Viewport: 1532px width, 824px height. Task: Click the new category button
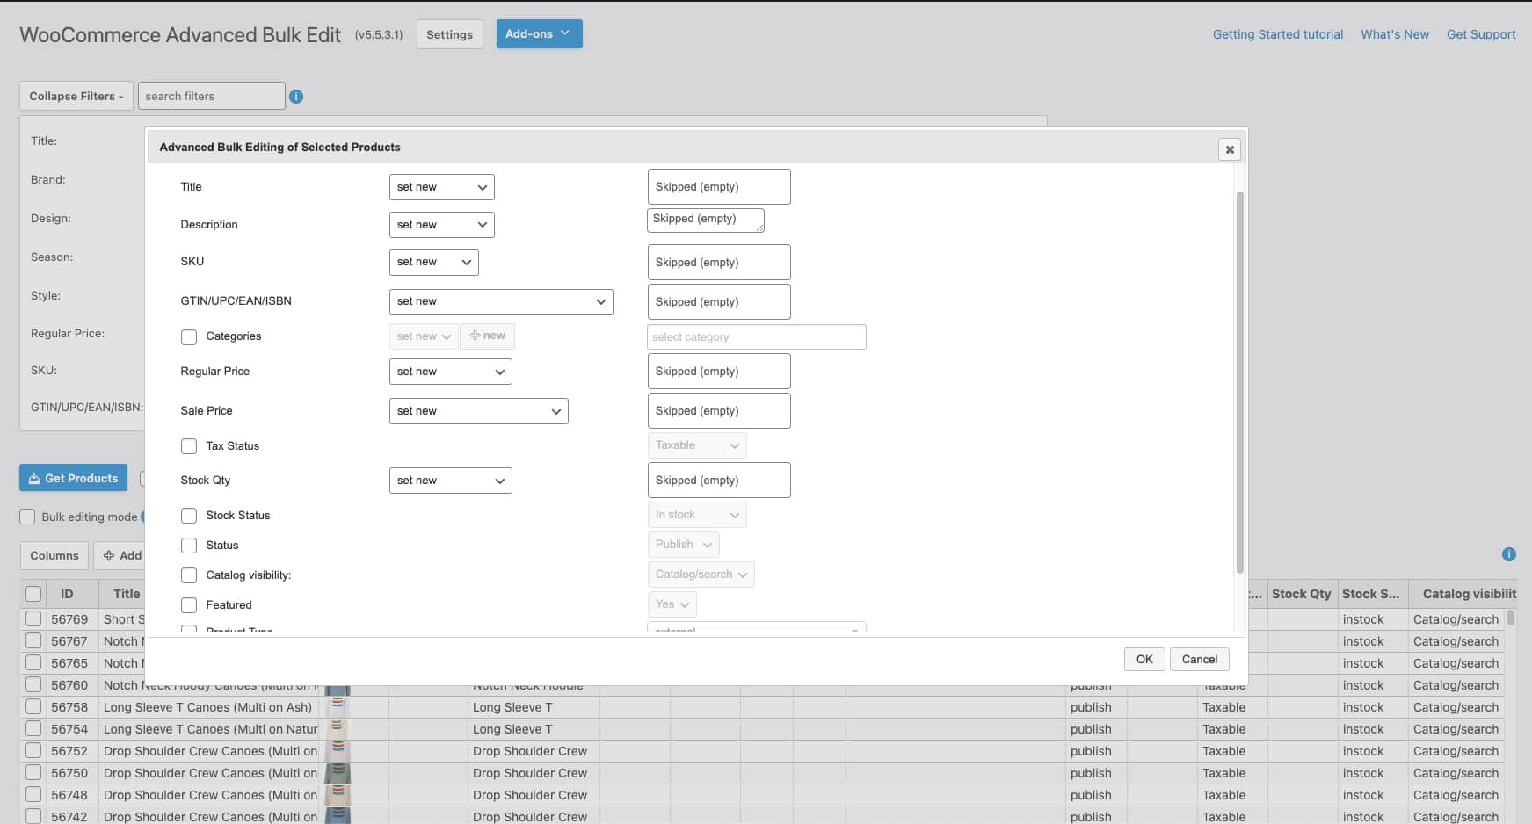point(487,336)
